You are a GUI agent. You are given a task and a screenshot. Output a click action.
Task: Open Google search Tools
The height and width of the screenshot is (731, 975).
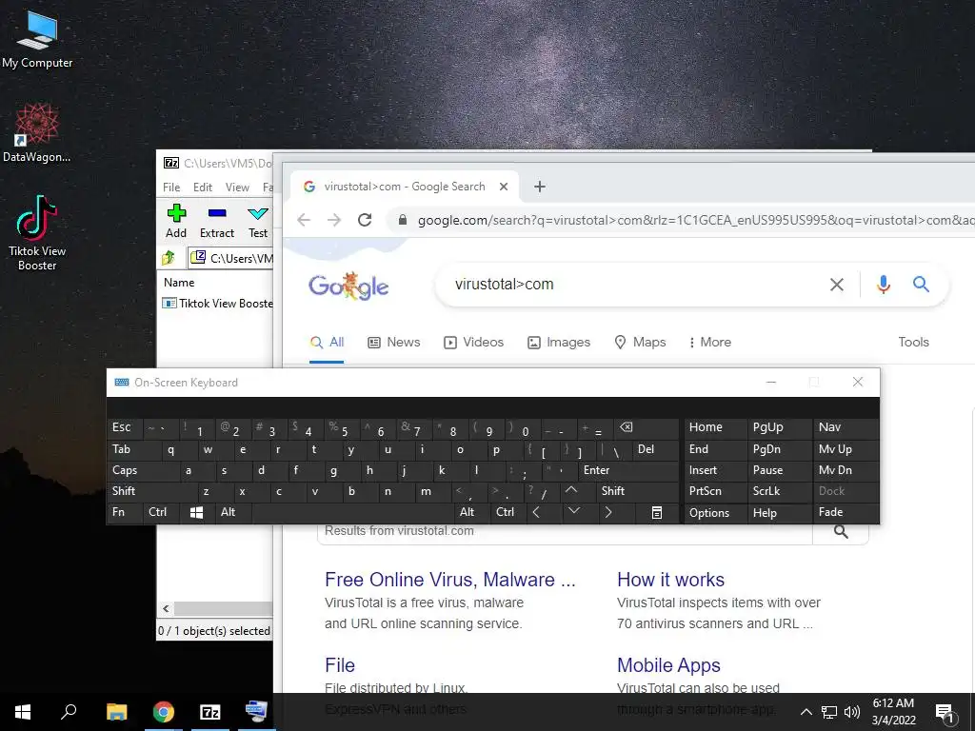[913, 342]
